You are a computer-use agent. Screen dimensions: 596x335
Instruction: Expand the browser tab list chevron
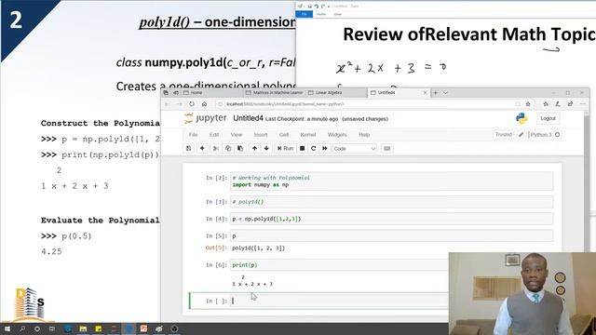[x=445, y=93]
